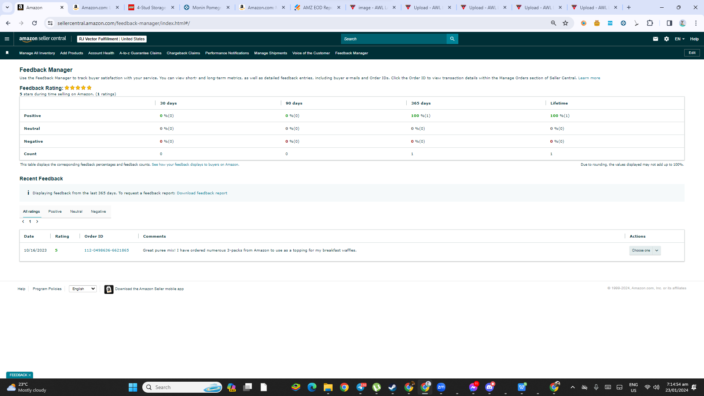The height and width of the screenshot is (396, 704).
Task: Click the footer Help link
Action: (22, 289)
